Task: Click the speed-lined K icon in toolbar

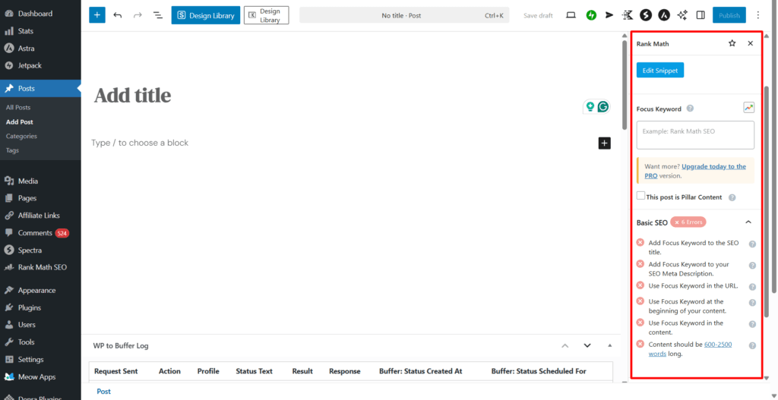Action: [x=628, y=15]
